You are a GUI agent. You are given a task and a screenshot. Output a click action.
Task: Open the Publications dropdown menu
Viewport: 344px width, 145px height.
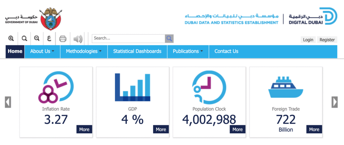(188, 51)
